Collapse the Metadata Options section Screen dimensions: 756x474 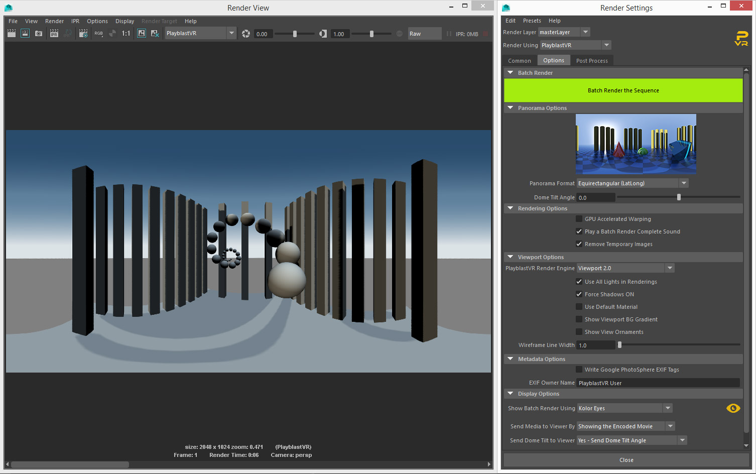coord(511,359)
